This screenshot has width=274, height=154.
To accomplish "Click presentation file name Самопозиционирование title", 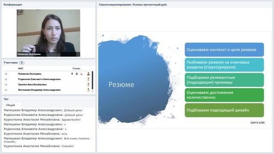I will [x=133, y=5].
